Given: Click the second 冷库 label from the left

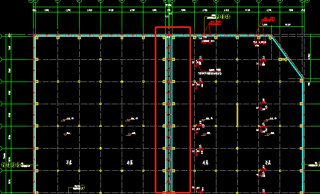Looking at the screenshot, I should [130, 163].
